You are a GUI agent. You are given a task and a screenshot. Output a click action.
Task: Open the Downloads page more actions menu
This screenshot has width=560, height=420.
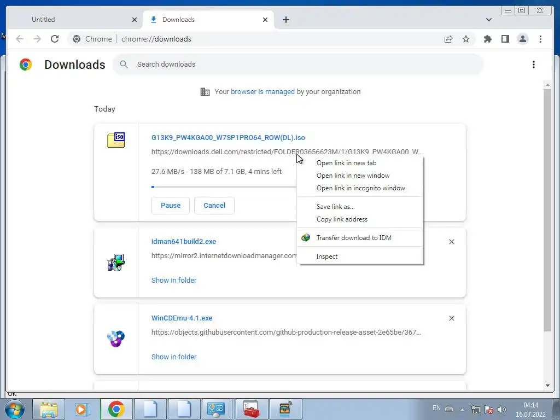pos(534,65)
